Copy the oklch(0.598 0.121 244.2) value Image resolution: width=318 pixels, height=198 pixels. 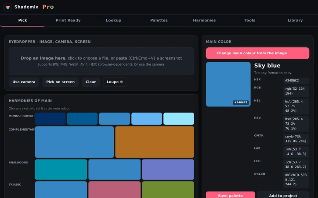click(x=296, y=180)
